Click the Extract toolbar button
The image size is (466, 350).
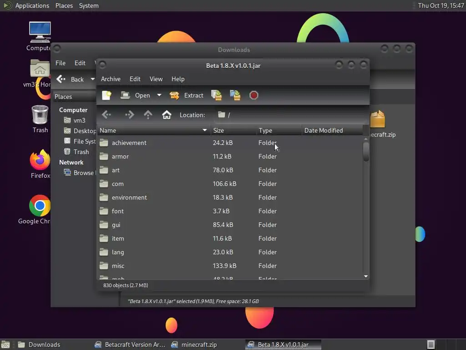tap(186, 95)
